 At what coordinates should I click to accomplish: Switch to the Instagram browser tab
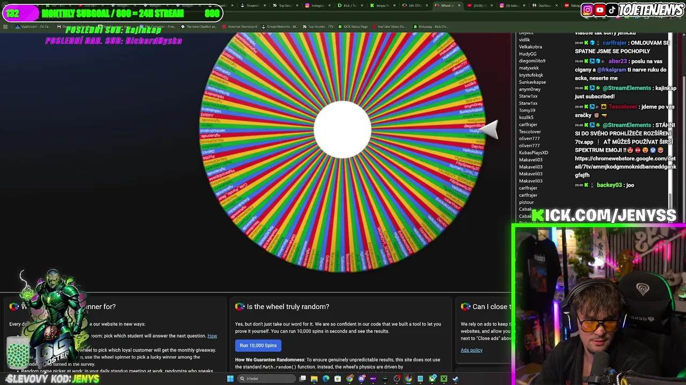(x=318, y=5)
